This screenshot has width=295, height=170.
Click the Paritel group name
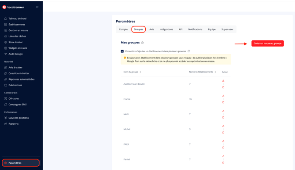click(x=127, y=159)
